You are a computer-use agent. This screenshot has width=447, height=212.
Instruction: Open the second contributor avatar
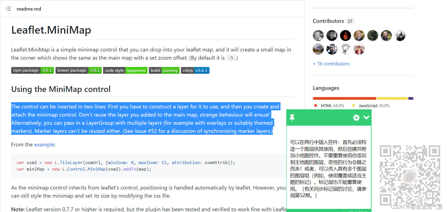coord(332,36)
